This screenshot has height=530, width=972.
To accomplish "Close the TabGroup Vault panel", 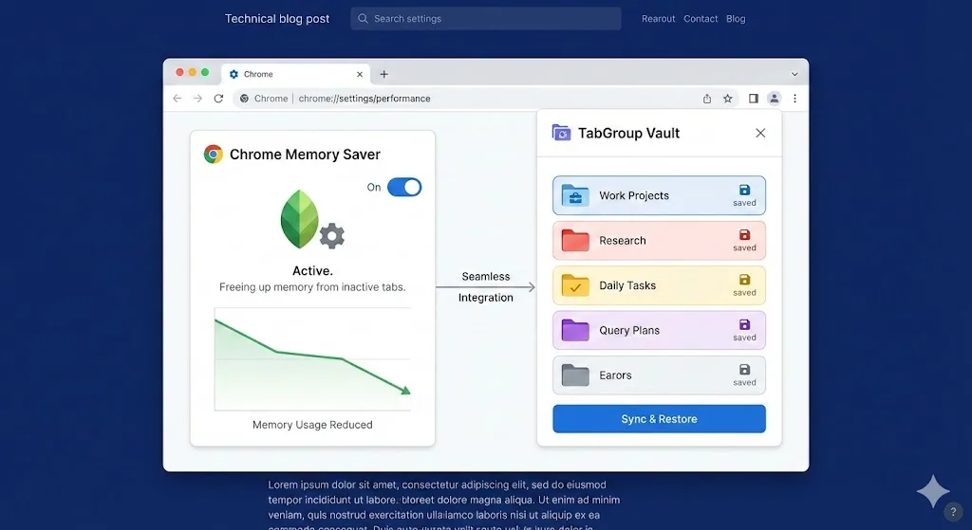I will 760,133.
